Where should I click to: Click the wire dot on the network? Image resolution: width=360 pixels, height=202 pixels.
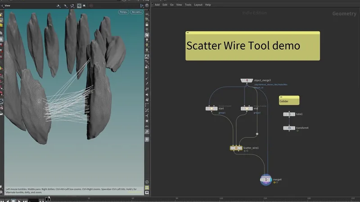pyautogui.click(x=257, y=134)
